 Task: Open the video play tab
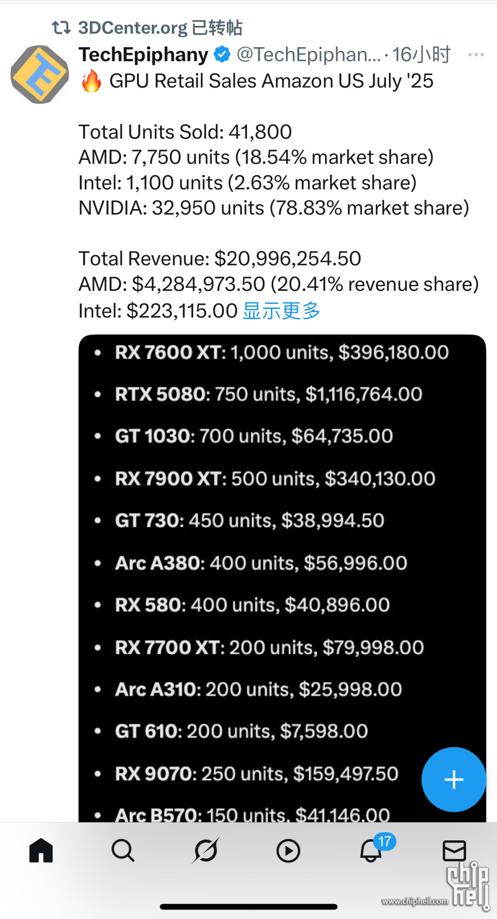288,851
